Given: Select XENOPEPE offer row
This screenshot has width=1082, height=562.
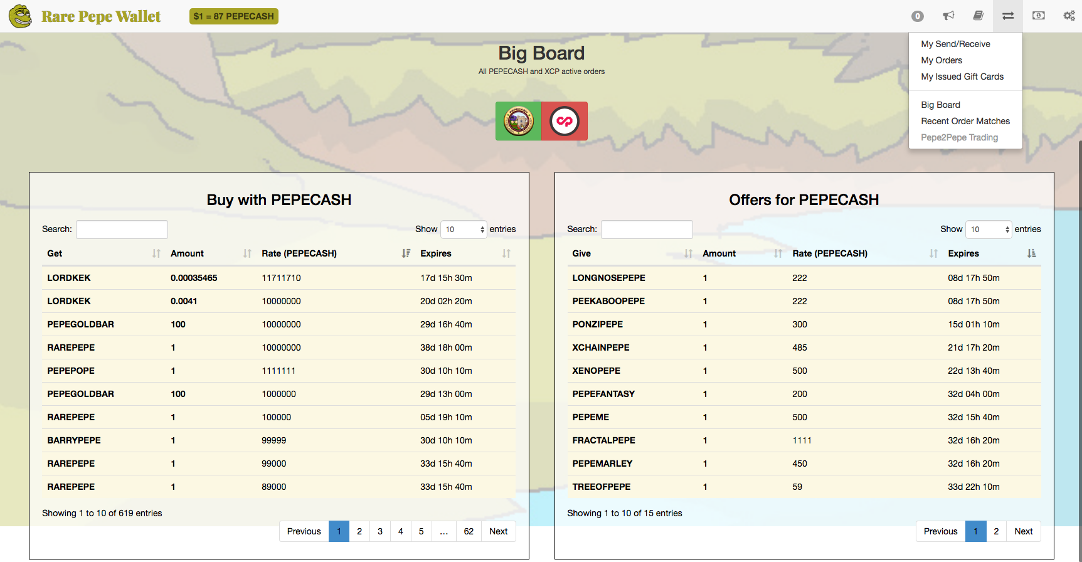Looking at the screenshot, I should (804, 371).
